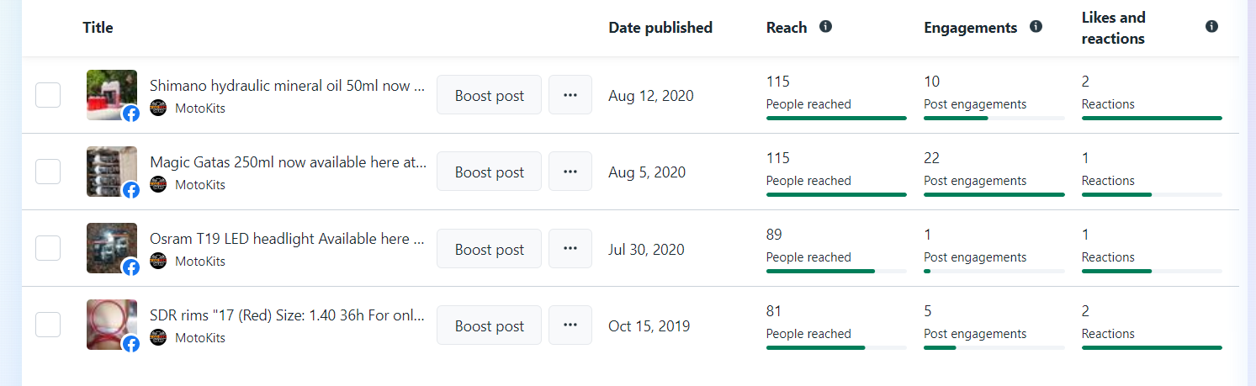Image resolution: width=1256 pixels, height=386 pixels.
Task: Click the Likes and reactions info icon
Action: coord(1211,27)
